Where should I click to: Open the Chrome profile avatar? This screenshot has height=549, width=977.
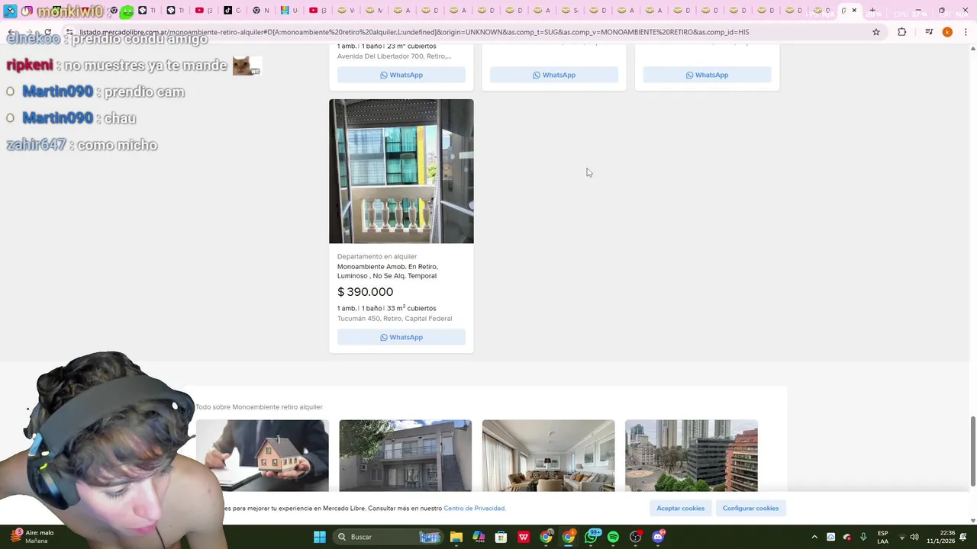click(947, 32)
